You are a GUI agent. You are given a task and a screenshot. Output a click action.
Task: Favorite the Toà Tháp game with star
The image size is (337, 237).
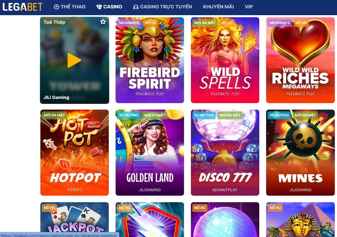[103, 22]
